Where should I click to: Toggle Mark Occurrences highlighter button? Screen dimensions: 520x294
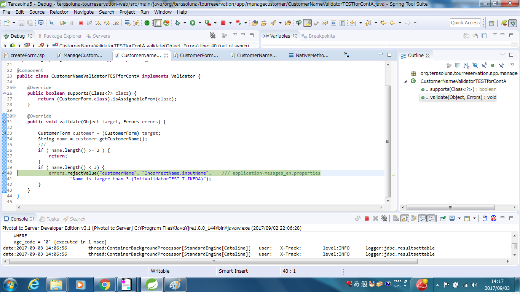point(307,23)
